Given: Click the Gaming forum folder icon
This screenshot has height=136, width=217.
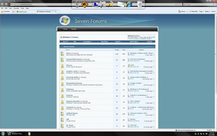Looking at the screenshot, I should (62, 96).
